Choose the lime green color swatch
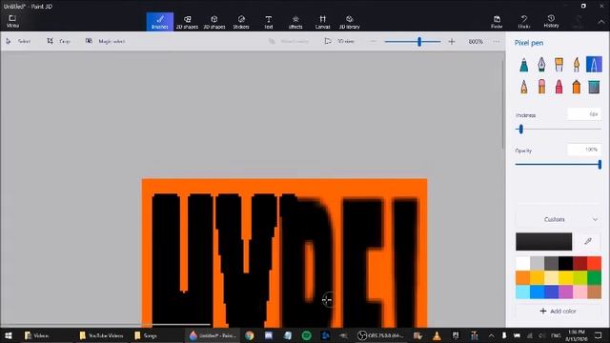Viewport: 610px width, 343px height. [579, 277]
